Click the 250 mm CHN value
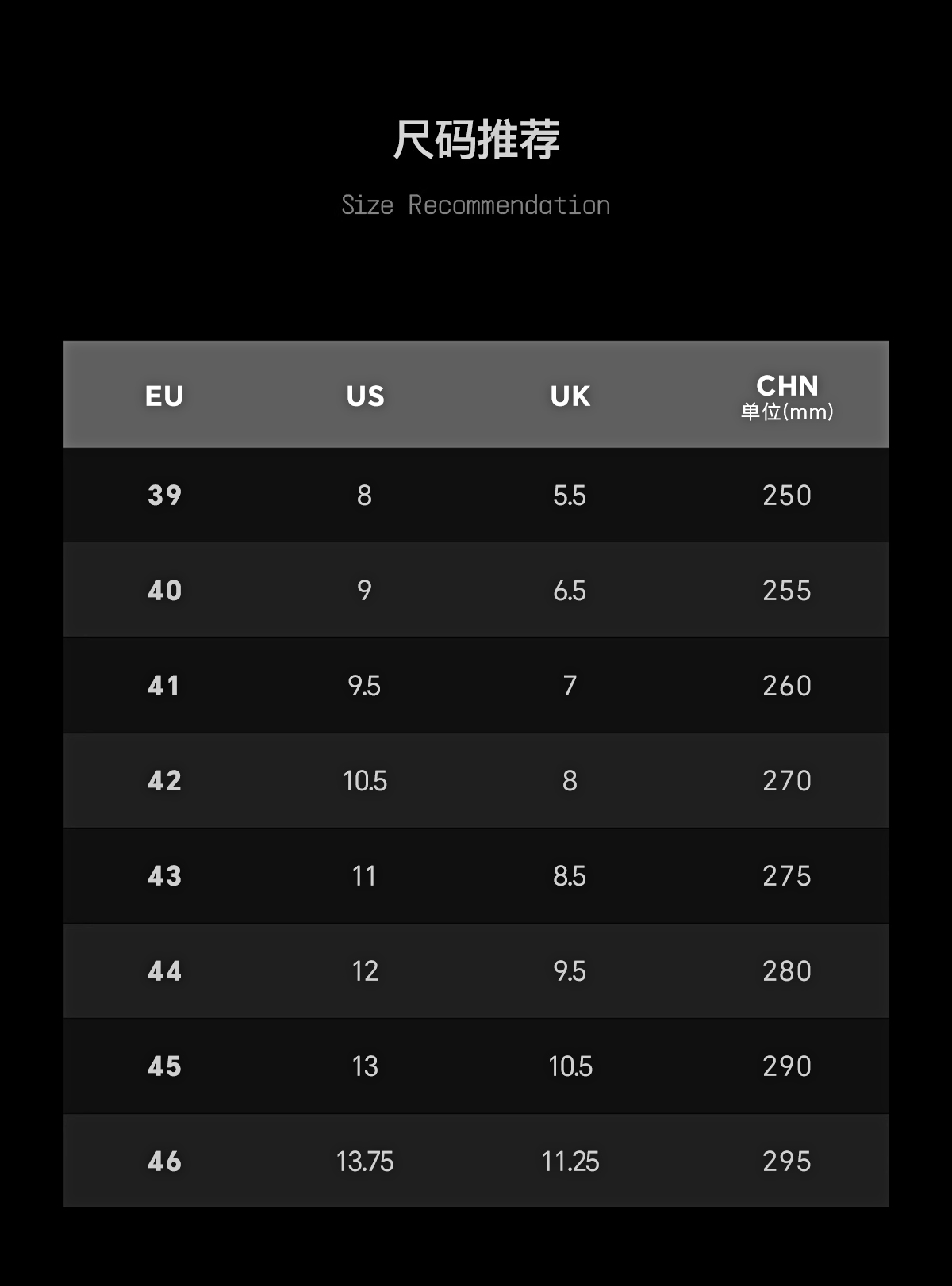 point(786,496)
